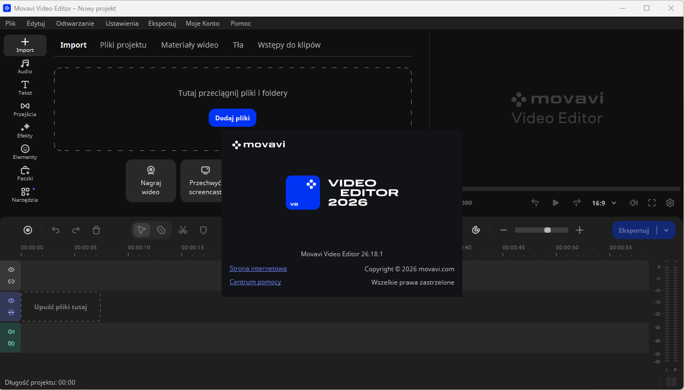Image resolution: width=684 pixels, height=390 pixels.
Task: Toggle link icon on top overlay track
Action: [11, 281]
